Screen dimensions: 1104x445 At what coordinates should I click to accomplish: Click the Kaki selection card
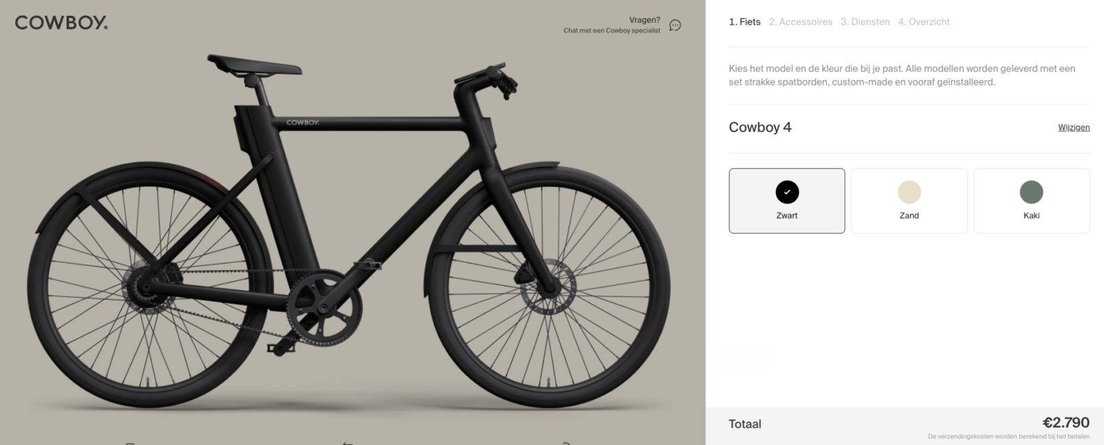click(1032, 200)
